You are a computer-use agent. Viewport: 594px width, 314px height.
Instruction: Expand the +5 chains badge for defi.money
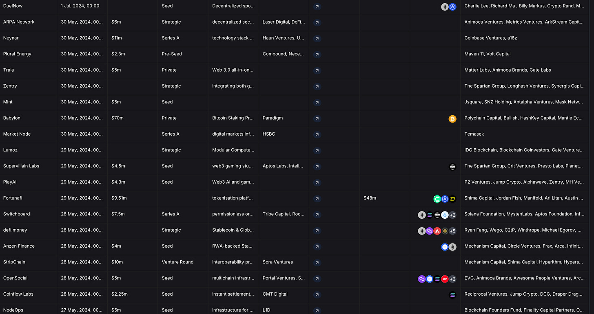tap(452, 231)
